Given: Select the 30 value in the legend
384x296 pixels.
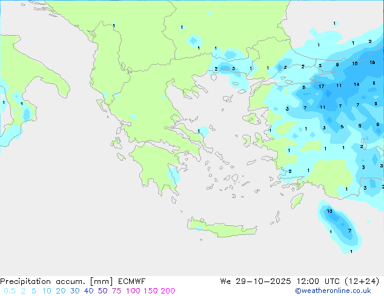Looking at the screenshot, I should tap(74, 291).
